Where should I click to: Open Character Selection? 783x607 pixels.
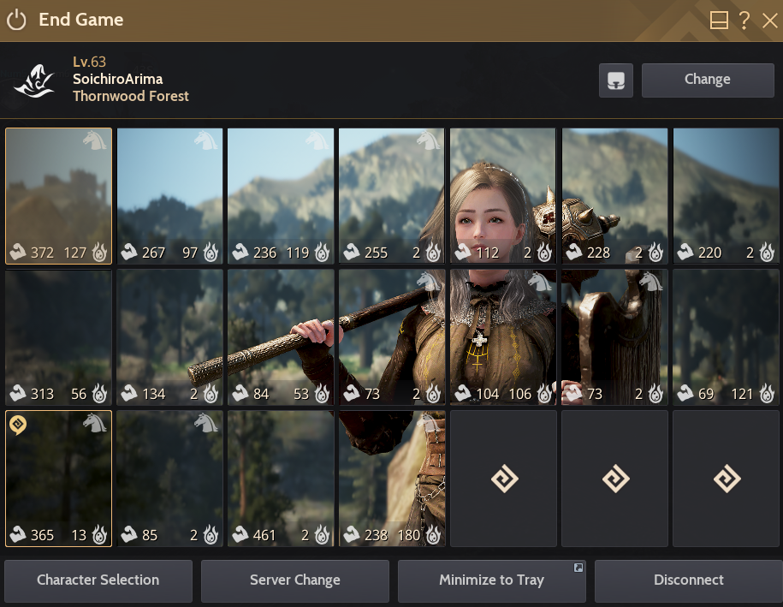coord(98,580)
